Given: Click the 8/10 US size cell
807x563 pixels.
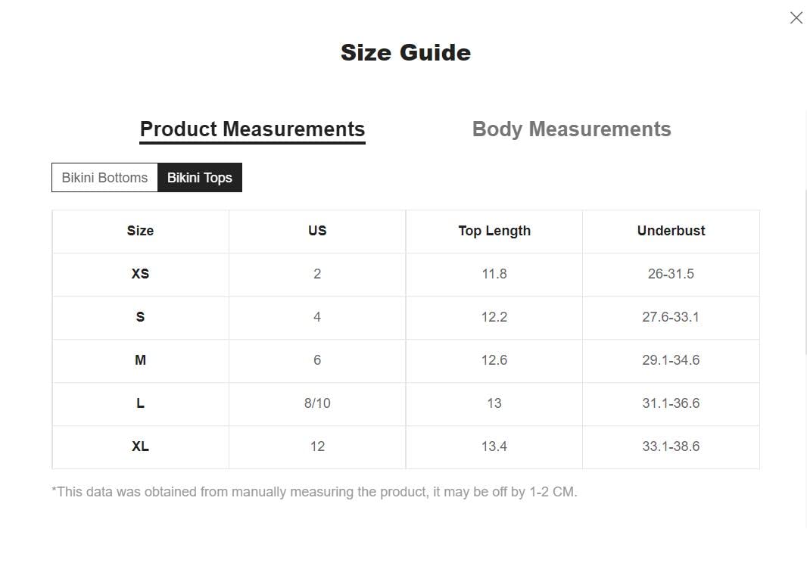Looking at the screenshot, I should 317,403.
